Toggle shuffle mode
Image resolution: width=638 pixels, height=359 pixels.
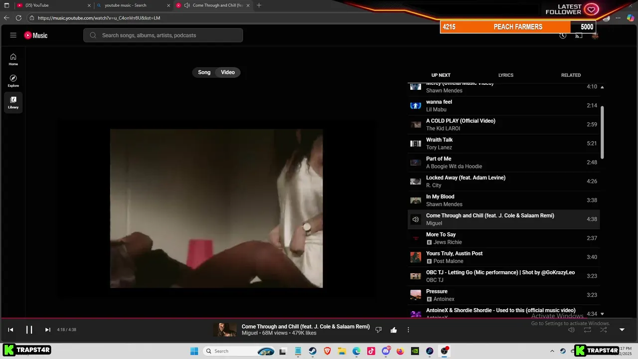coord(604,330)
